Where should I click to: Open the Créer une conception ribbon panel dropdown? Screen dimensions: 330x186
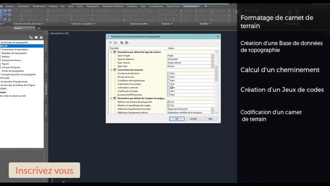[83, 24]
